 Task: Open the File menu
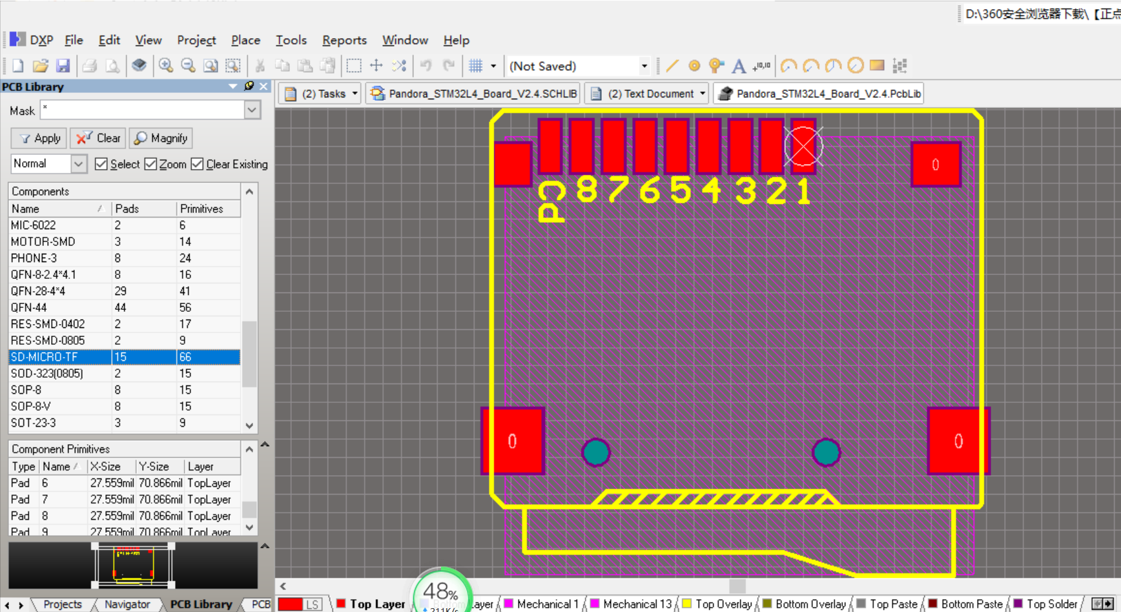(x=74, y=40)
